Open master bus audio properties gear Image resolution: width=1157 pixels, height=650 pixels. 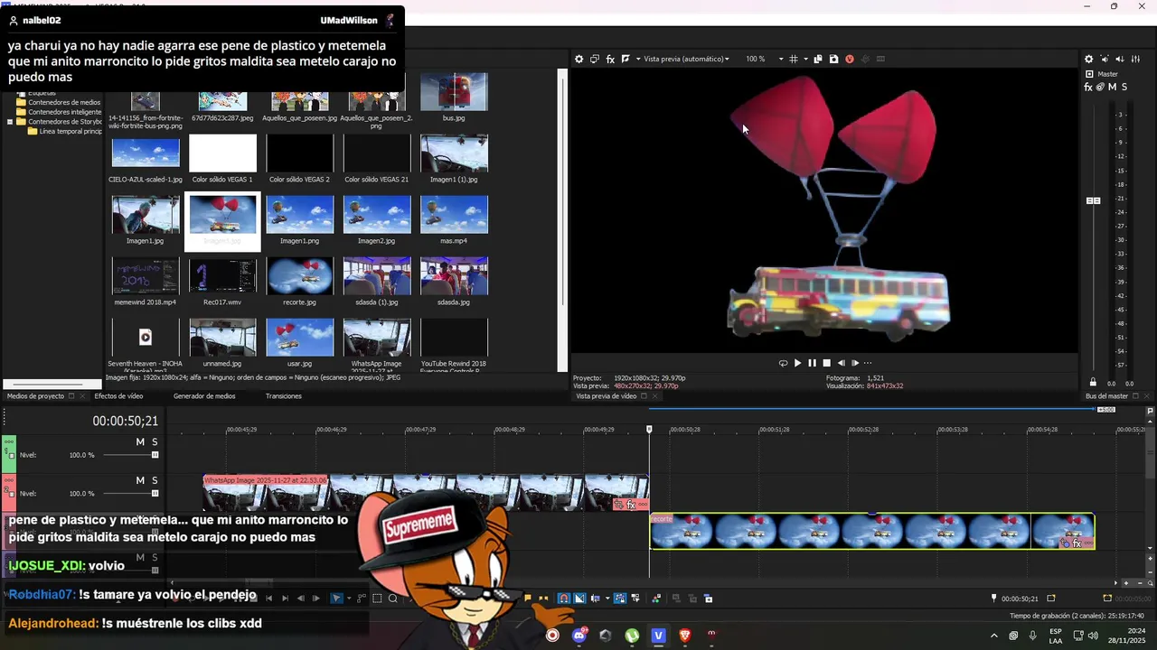1088,59
